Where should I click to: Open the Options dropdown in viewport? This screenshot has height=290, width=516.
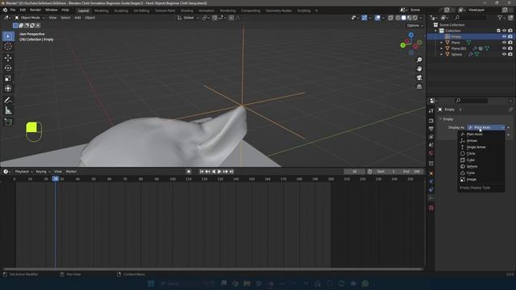415,25
